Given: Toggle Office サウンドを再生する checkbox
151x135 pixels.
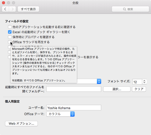Looking at the screenshot, I should [10, 42].
